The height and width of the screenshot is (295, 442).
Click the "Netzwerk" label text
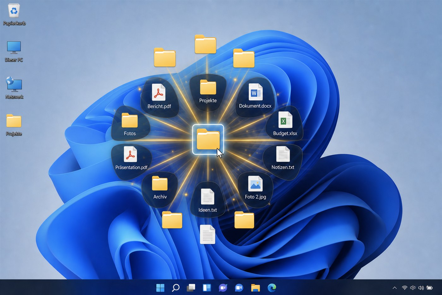14,97
